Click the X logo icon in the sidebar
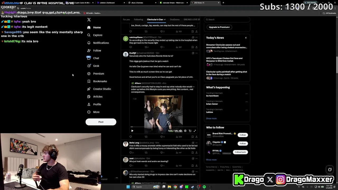 (89, 20)
